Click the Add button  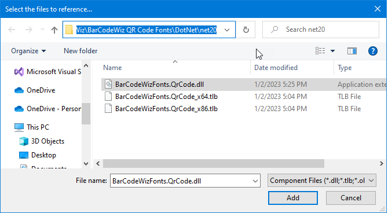pyautogui.click(x=292, y=198)
